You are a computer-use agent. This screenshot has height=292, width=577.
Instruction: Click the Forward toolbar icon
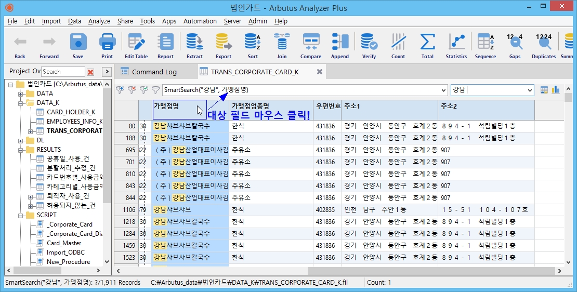(x=49, y=46)
